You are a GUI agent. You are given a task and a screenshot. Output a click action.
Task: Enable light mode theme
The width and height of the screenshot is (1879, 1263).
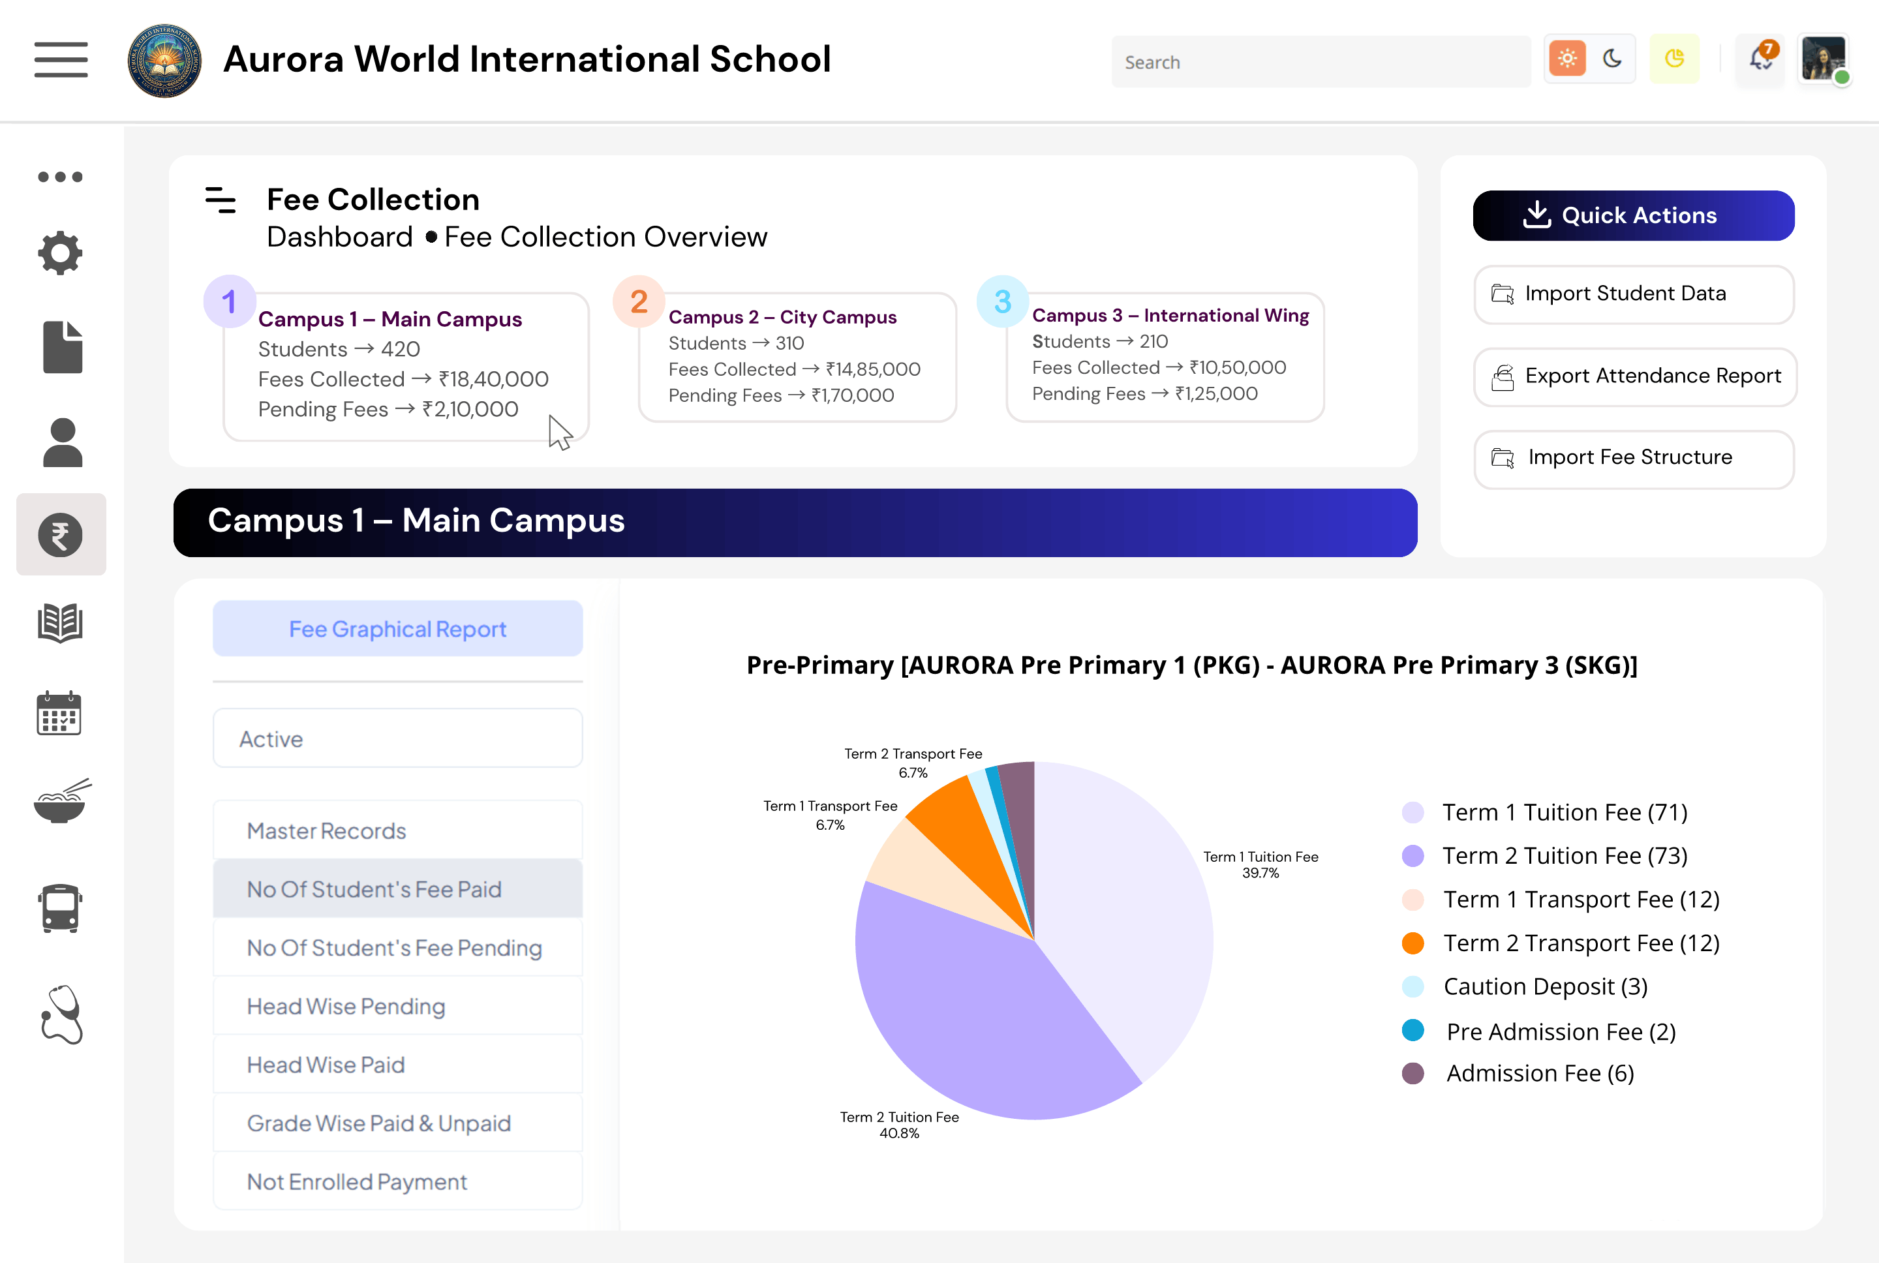(1566, 58)
